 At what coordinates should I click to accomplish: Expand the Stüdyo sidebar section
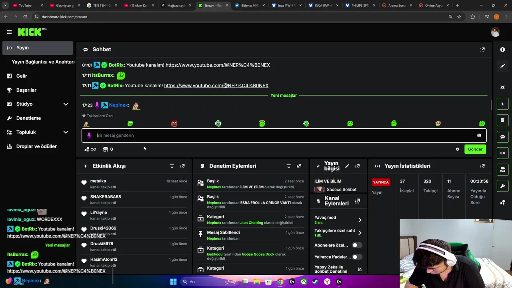coord(66,104)
